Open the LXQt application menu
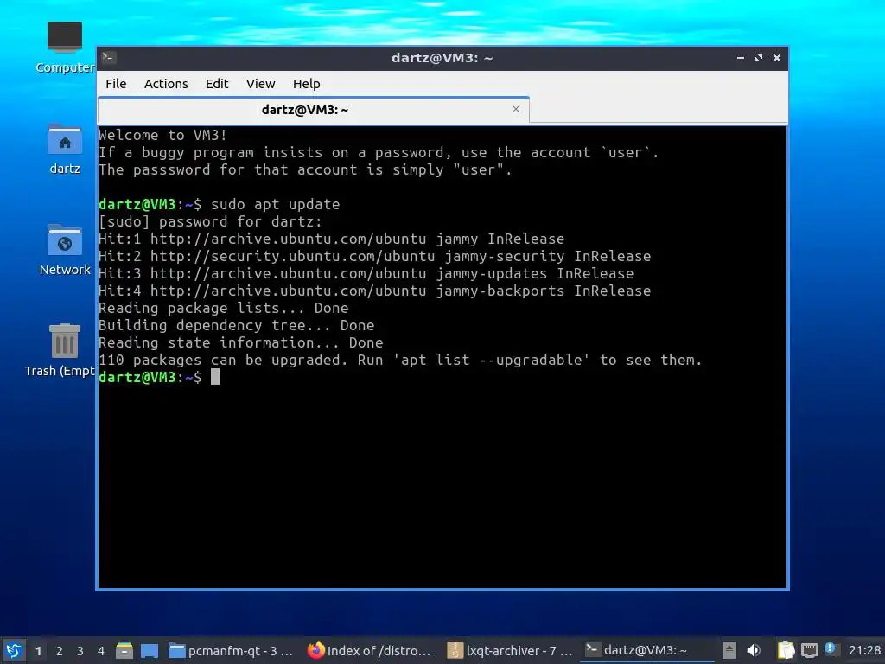 pos(14,650)
